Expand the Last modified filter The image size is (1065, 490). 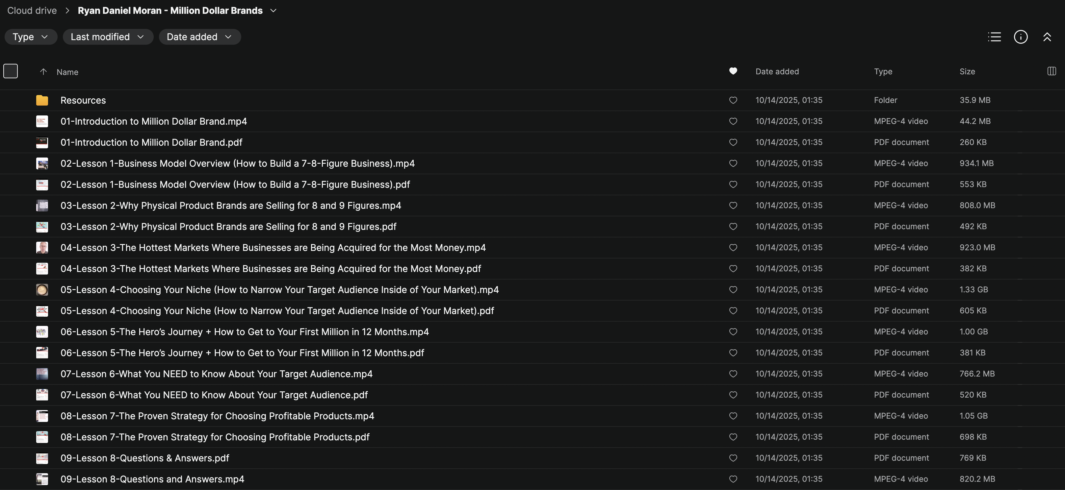(x=108, y=37)
